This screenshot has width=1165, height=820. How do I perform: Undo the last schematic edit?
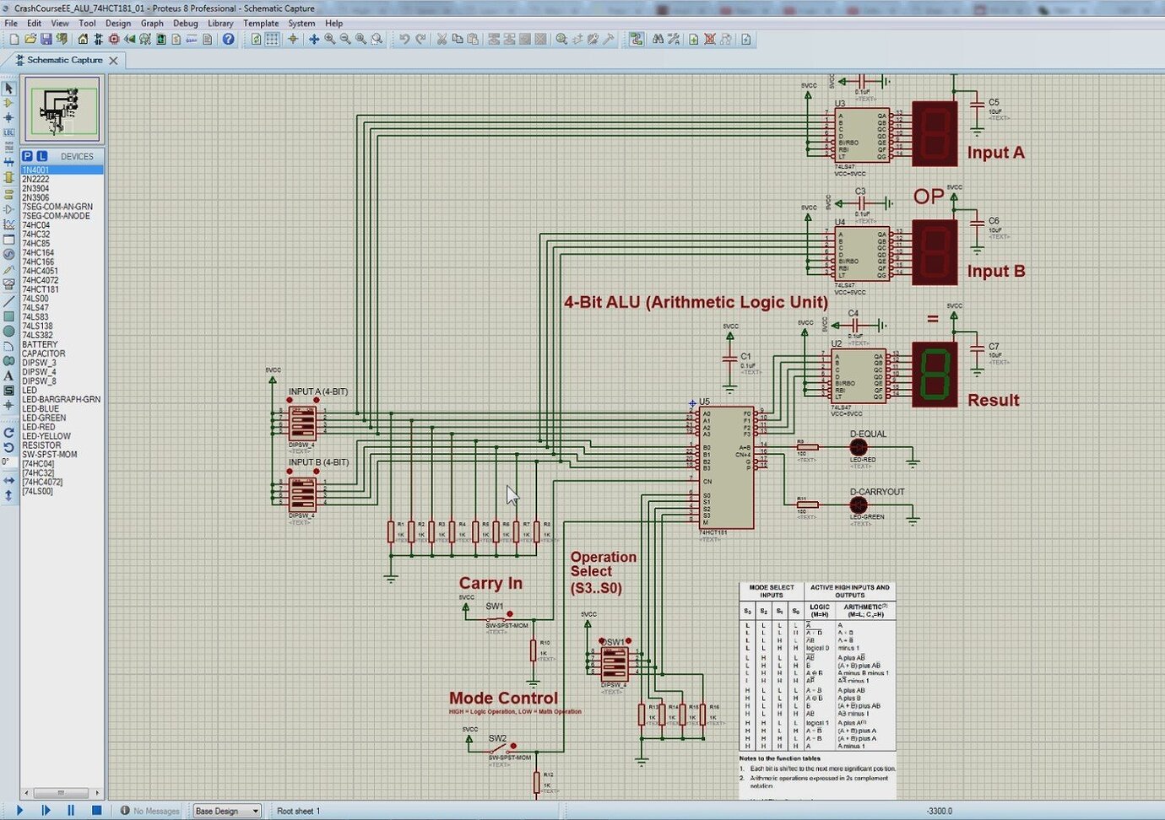click(404, 39)
